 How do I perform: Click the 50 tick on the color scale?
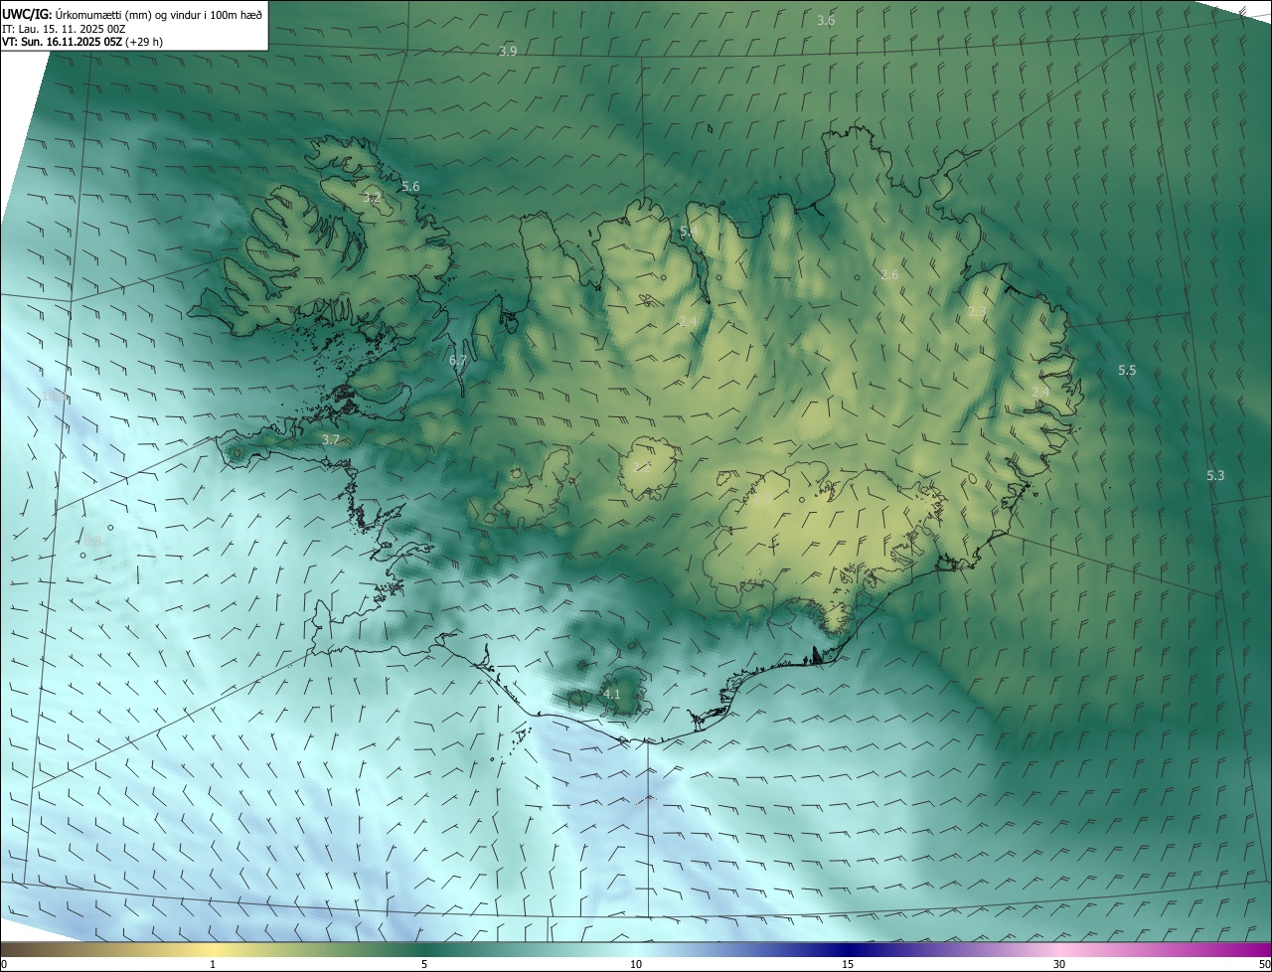click(1264, 964)
